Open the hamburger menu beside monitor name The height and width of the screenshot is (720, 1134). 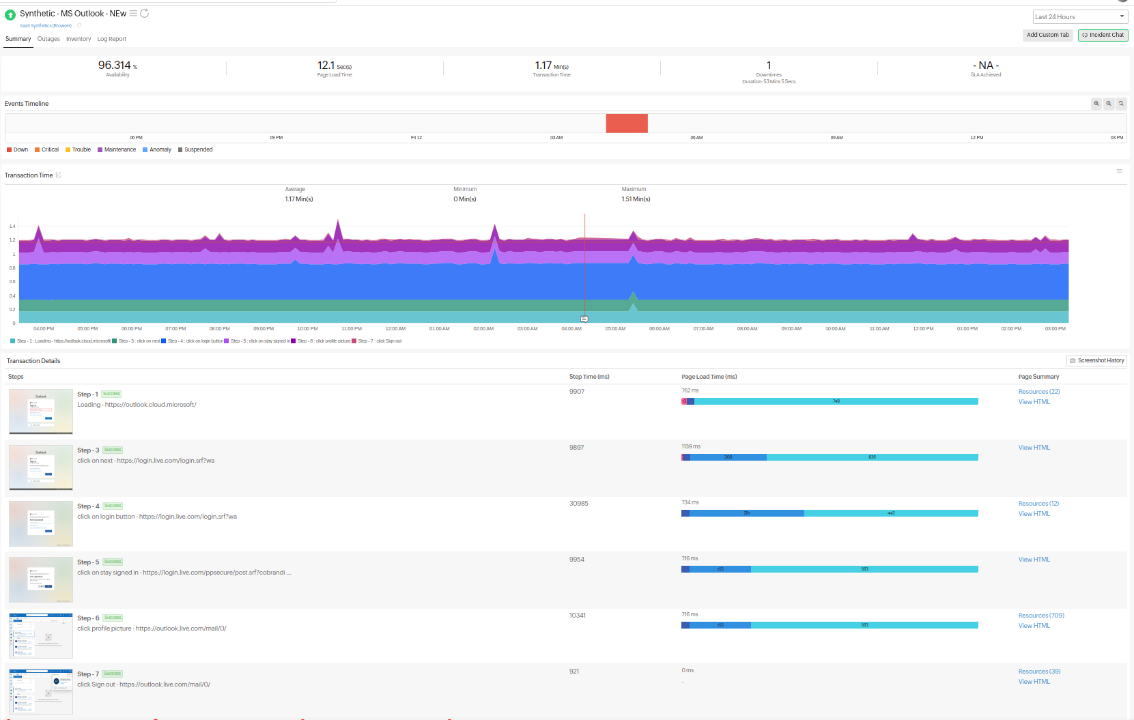[x=133, y=14]
